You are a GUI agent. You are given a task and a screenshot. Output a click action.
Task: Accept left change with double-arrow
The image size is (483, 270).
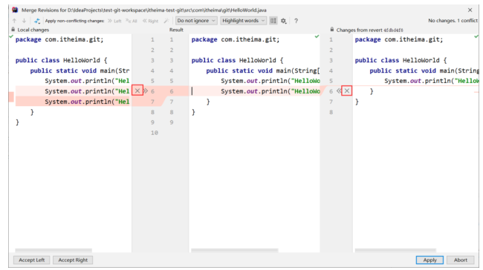146,91
